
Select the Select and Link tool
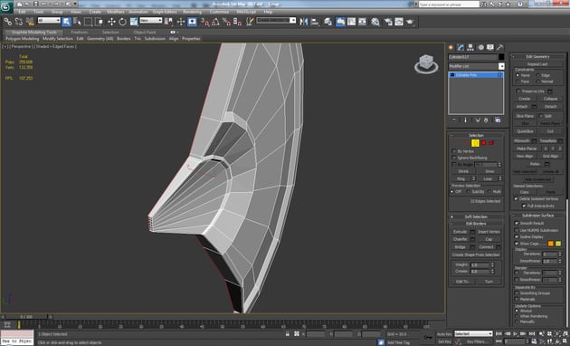coord(7,22)
